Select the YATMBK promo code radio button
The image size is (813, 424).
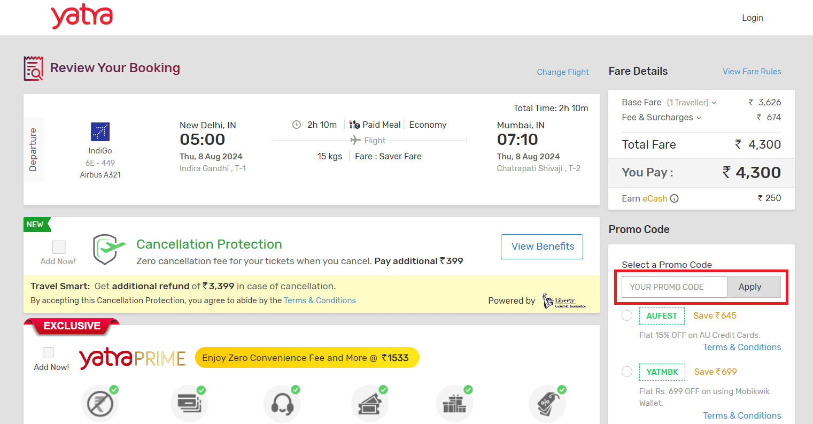pos(626,372)
